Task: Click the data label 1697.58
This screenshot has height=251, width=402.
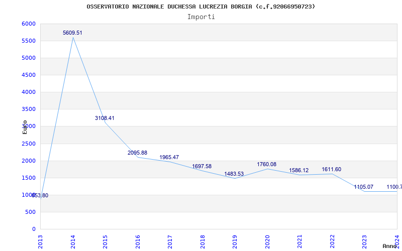Action: (202, 166)
